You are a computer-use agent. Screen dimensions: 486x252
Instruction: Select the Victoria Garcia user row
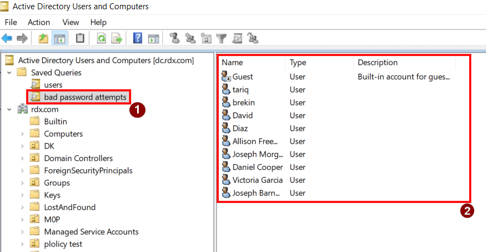coord(257,180)
